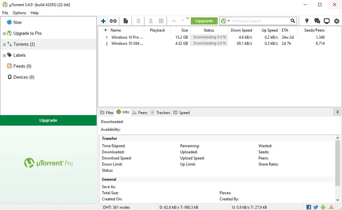Switch to the Peers tab
This screenshot has height=210, width=342.
click(140, 113)
